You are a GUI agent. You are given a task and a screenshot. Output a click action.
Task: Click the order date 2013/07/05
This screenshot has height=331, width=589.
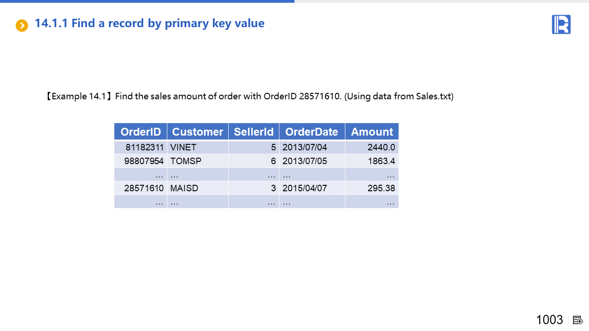(305, 161)
